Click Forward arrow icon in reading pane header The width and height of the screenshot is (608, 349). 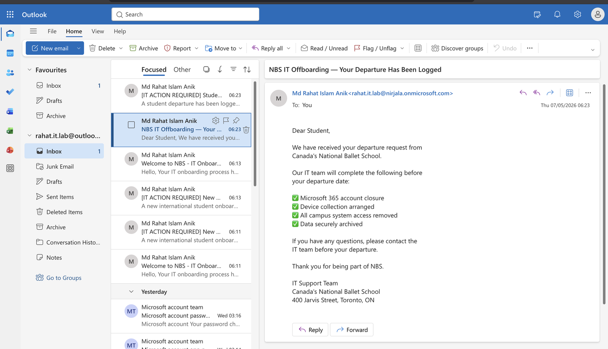coord(550,93)
